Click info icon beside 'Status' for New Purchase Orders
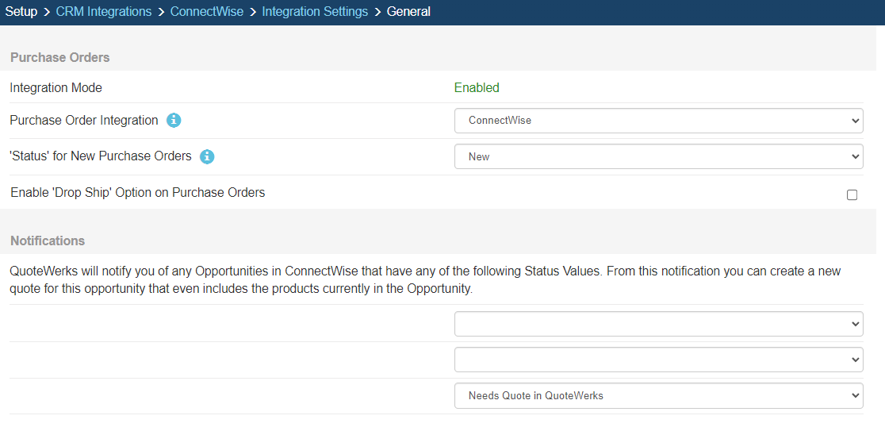885x431 pixels. point(207,156)
